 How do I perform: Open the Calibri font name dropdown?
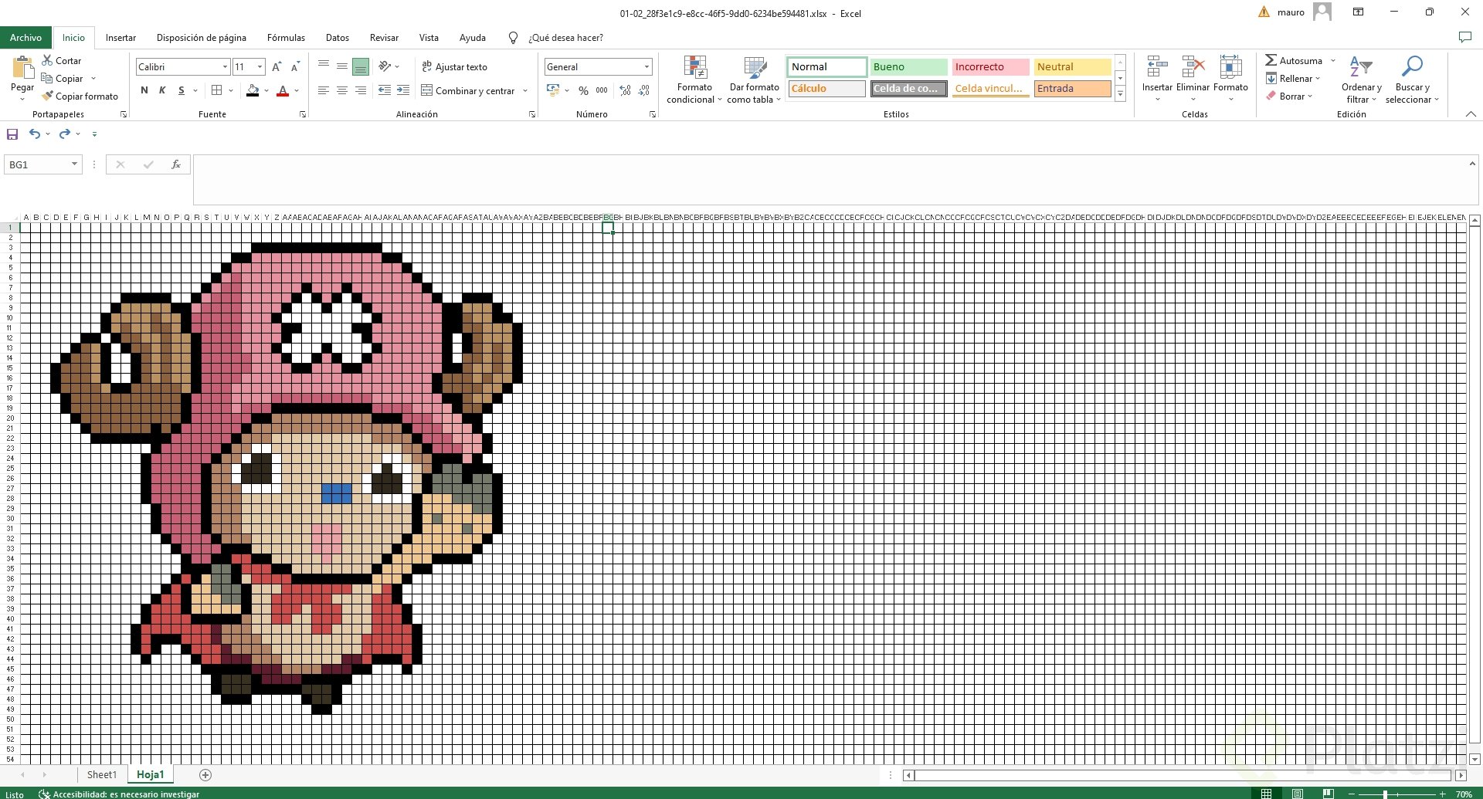coord(225,67)
